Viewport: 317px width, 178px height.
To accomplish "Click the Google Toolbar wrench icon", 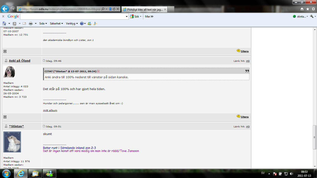I will click(x=312, y=17).
